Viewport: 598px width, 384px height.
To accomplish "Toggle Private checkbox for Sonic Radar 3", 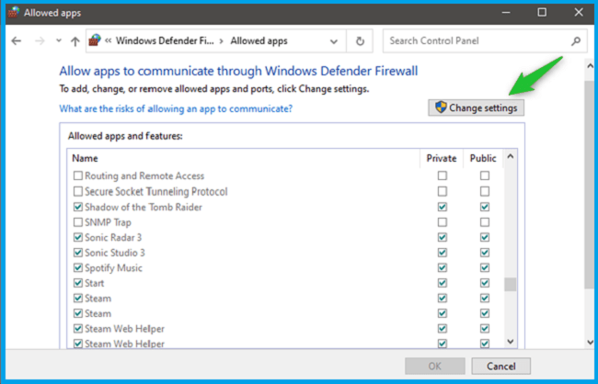I will tap(442, 237).
